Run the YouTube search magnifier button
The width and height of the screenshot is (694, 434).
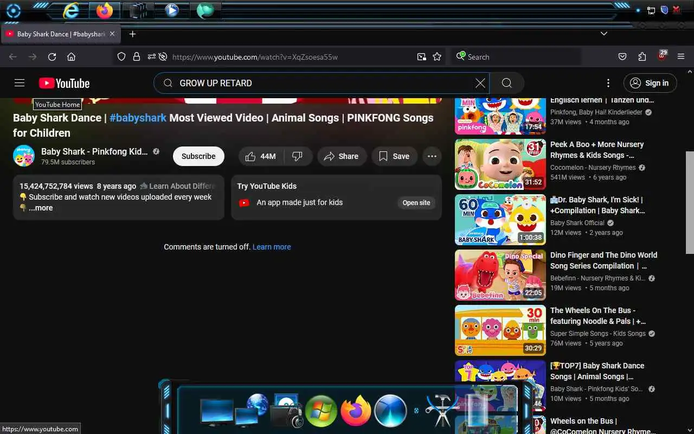pos(507,83)
